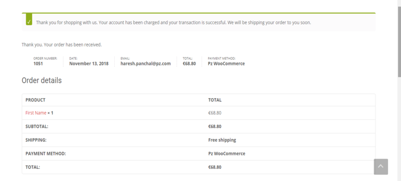Click the PAYMENT METHOD row label
Screen dimensions: 401x181
click(46, 153)
